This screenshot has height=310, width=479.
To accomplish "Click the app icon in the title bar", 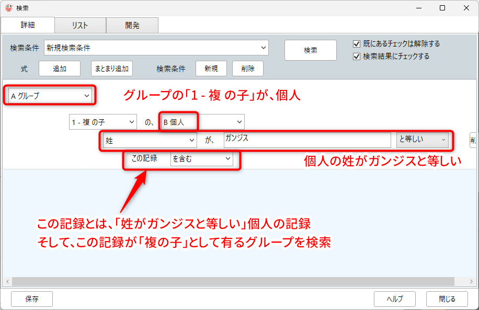I will click(x=8, y=8).
